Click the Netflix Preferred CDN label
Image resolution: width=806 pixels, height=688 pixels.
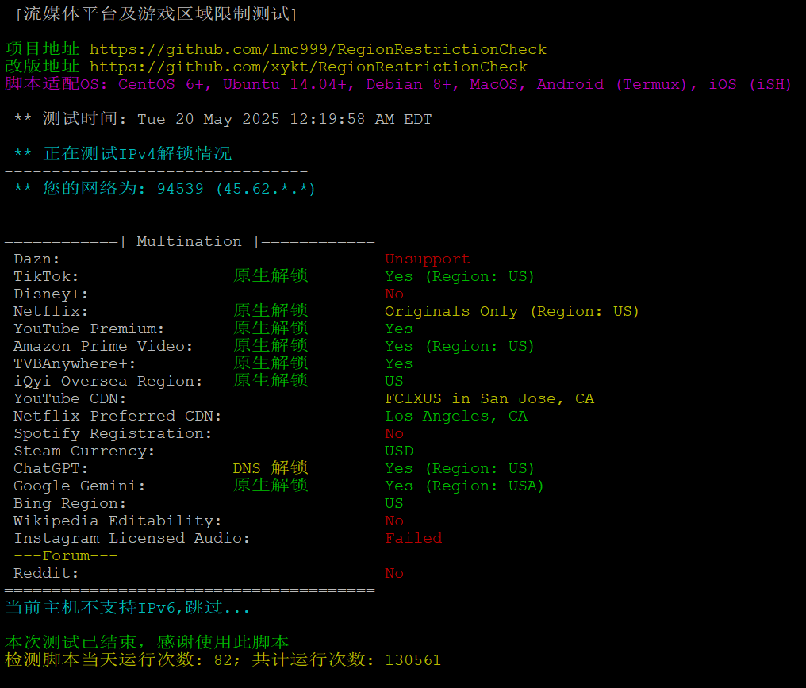click(117, 417)
